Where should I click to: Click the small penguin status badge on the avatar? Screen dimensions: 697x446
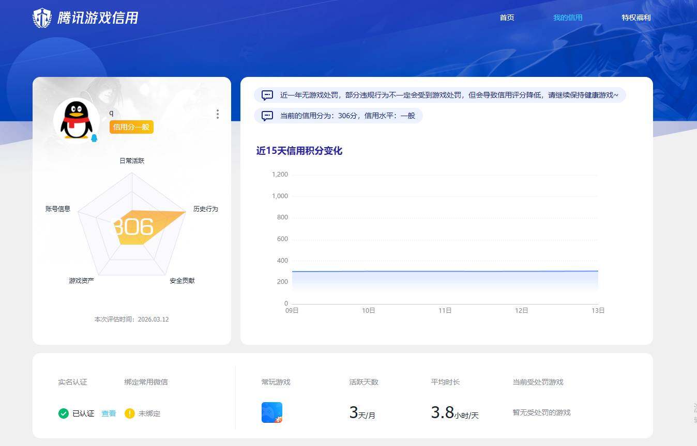[94, 137]
